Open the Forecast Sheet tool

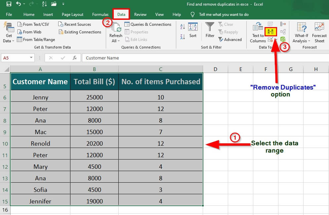point(319,32)
